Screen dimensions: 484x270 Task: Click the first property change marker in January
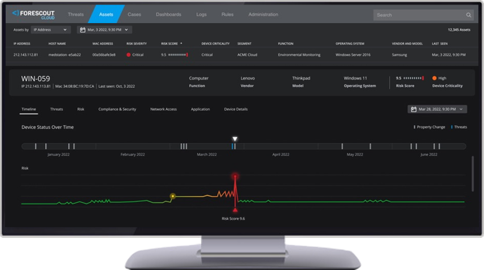point(36,146)
